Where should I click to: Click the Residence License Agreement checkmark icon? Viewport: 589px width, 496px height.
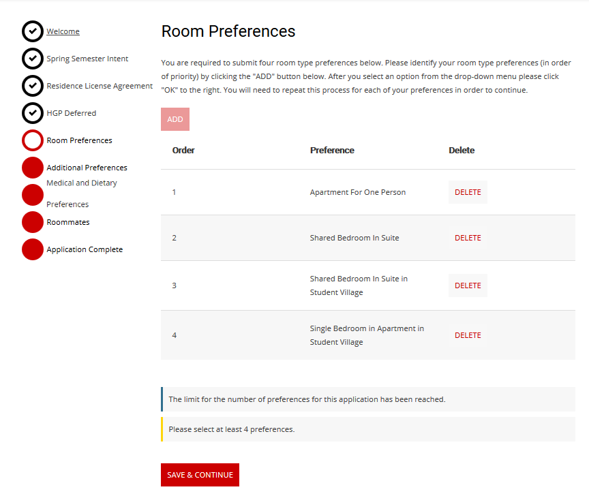(33, 86)
